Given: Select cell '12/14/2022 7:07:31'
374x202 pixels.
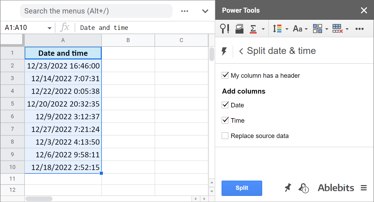Looking at the screenshot, I should coord(63,78).
